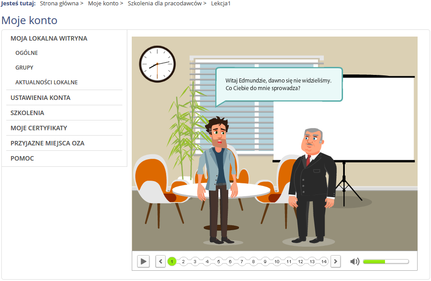Click the speech bubble text
431x281 pixels.
[278, 84]
